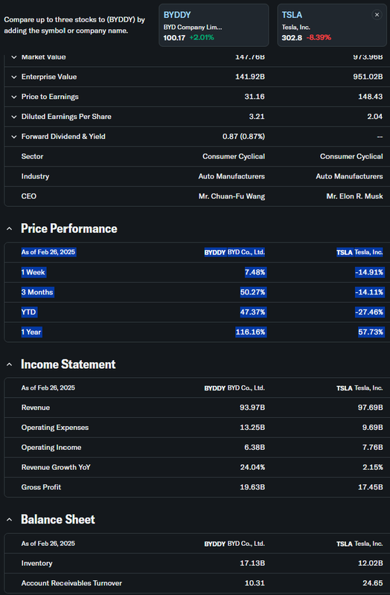Click TSLA inventory 12.02B
Screen dimensions: 390x595
(370, 564)
